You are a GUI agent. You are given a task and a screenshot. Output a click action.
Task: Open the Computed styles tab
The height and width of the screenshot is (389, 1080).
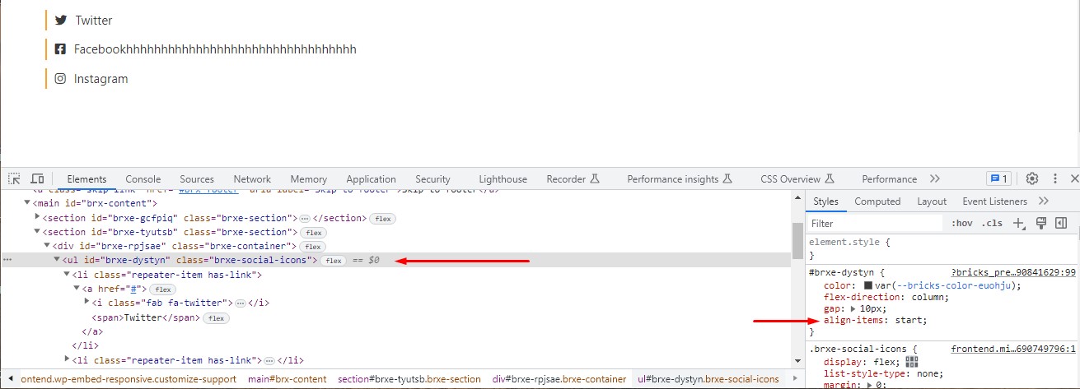click(x=877, y=201)
